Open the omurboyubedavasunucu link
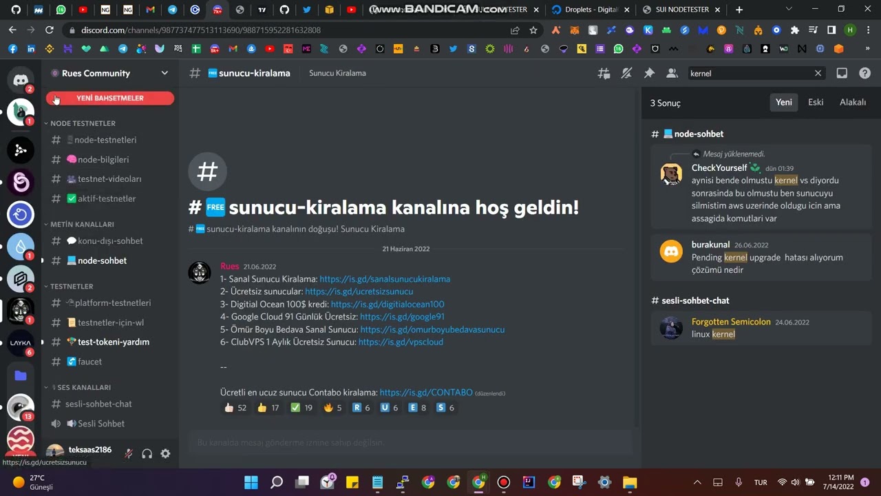881x496 pixels. [x=432, y=329]
